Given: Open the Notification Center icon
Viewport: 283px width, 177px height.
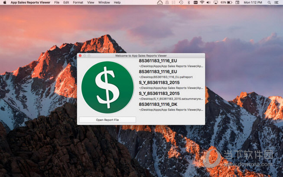Looking at the screenshot, I should 276,3.
